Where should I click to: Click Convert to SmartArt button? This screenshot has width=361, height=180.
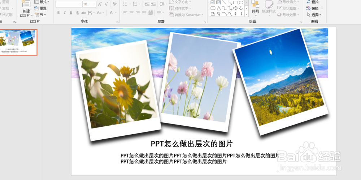(186, 15)
